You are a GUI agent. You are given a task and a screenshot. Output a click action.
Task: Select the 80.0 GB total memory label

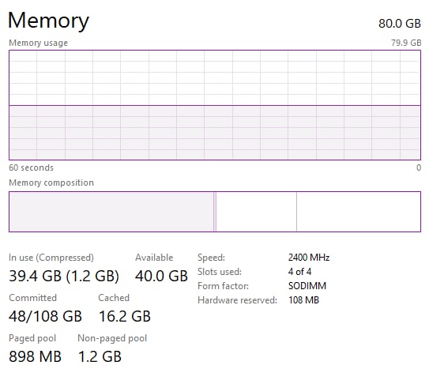tap(400, 24)
